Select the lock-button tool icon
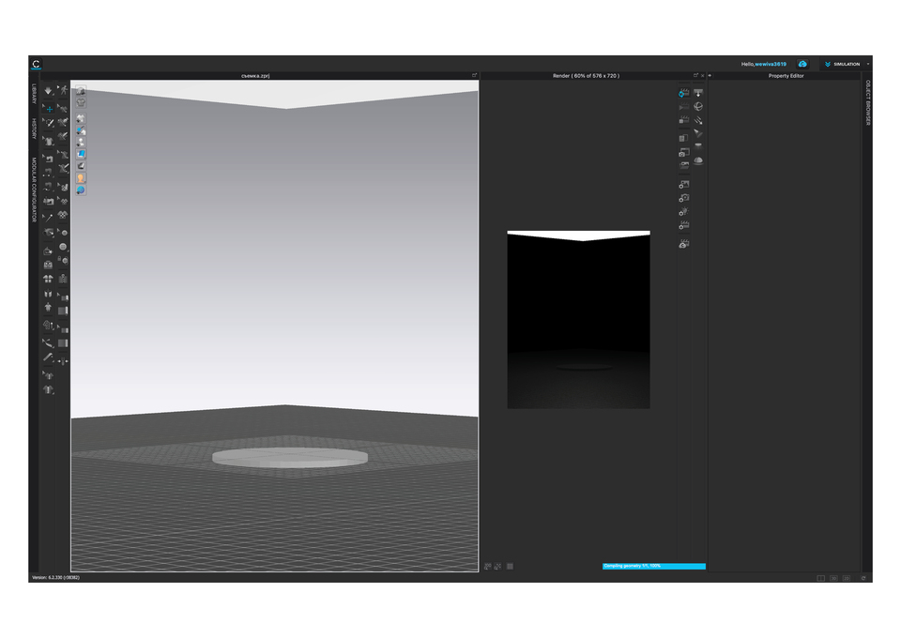 click(x=63, y=260)
